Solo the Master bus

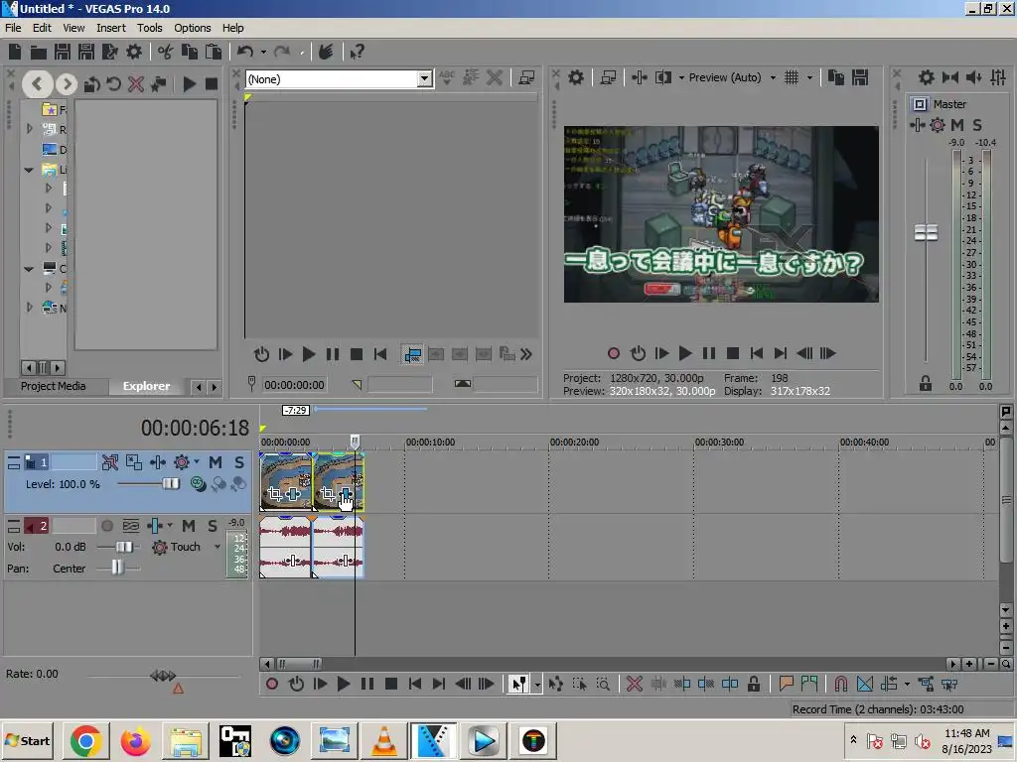click(977, 125)
